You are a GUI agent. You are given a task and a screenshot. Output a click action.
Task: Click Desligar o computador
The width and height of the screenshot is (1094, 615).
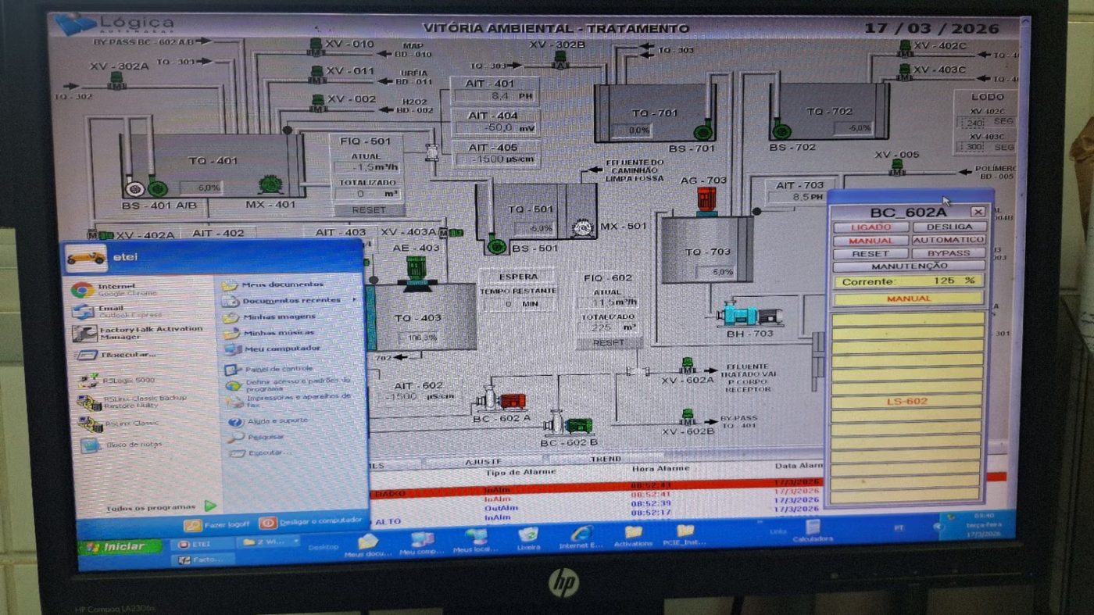tap(312, 522)
